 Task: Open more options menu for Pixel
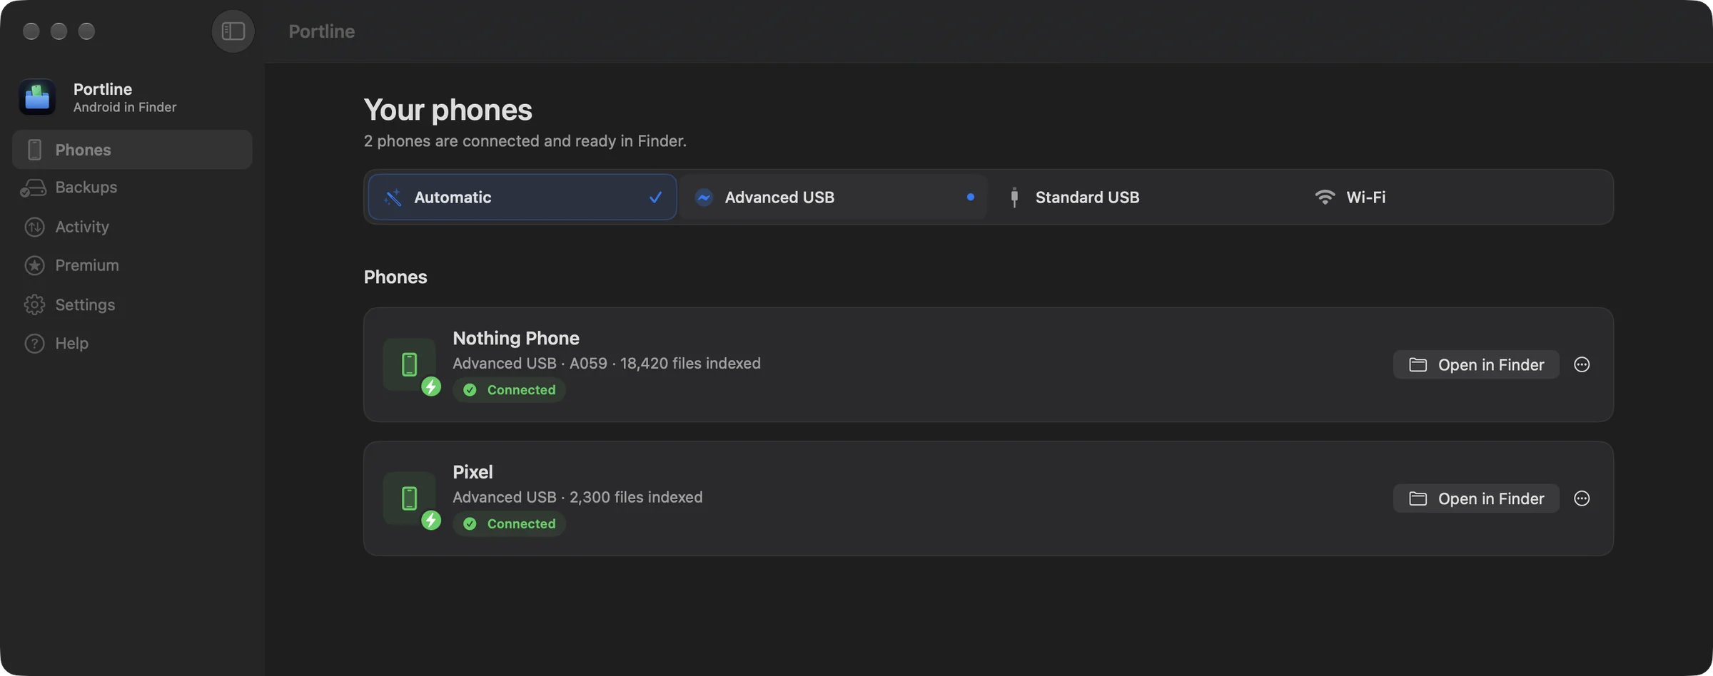1582,498
